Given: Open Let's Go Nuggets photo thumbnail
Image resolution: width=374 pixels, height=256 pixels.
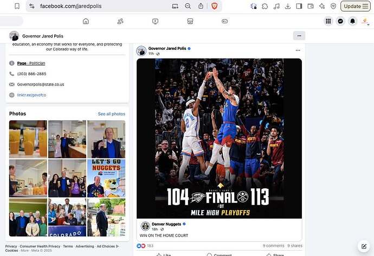Looking at the screenshot, I should 106,178.
